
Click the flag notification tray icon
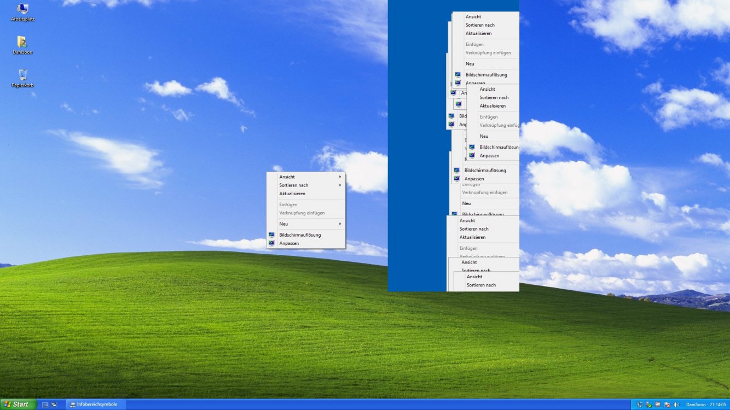click(x=666, y=405)
